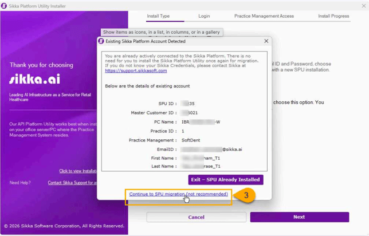Click the Sikka logo icon in installer title bar
This screenshot has height=236, width=369.
(x=4, y=6)
